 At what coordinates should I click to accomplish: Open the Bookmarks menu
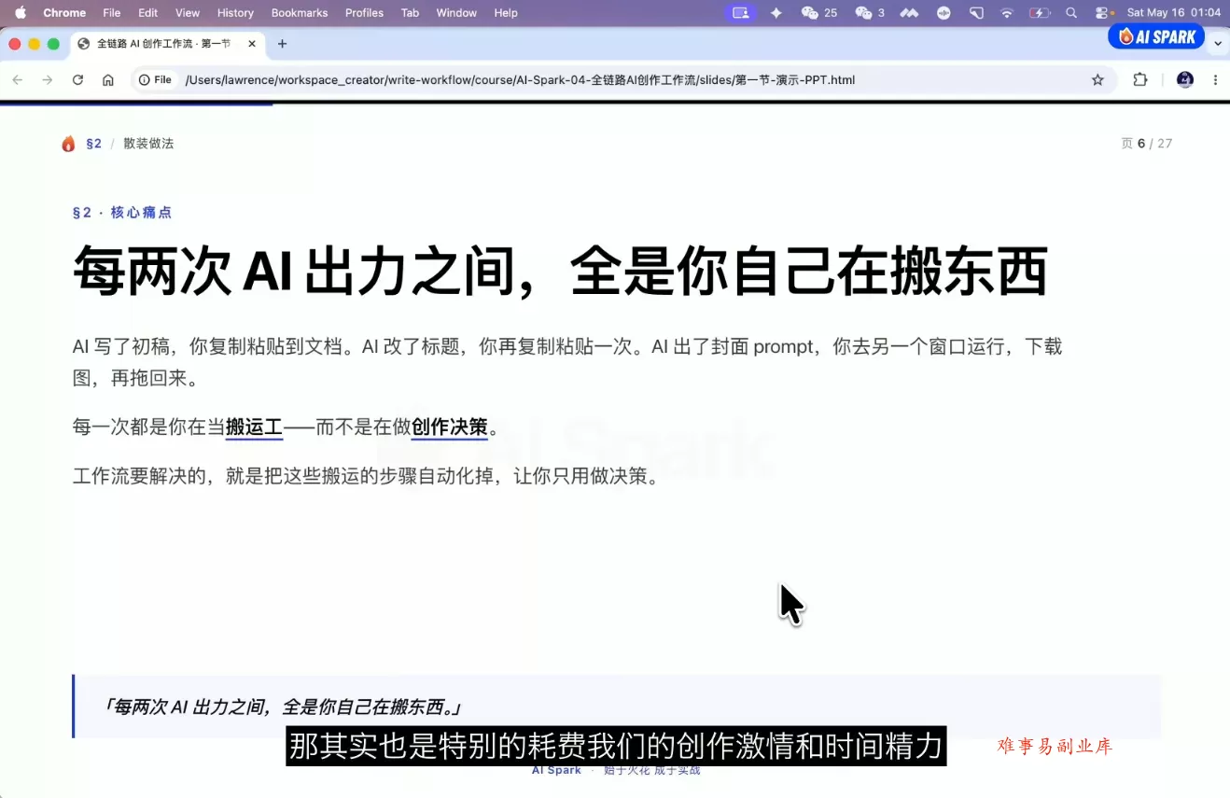300,12
